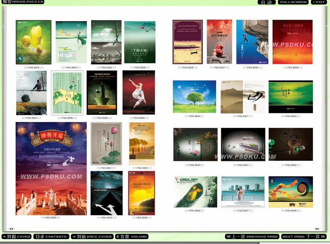Open the 目录 Contents page
Screen dimensions: 330x244
pyautogui.click(x=51, y=236)
